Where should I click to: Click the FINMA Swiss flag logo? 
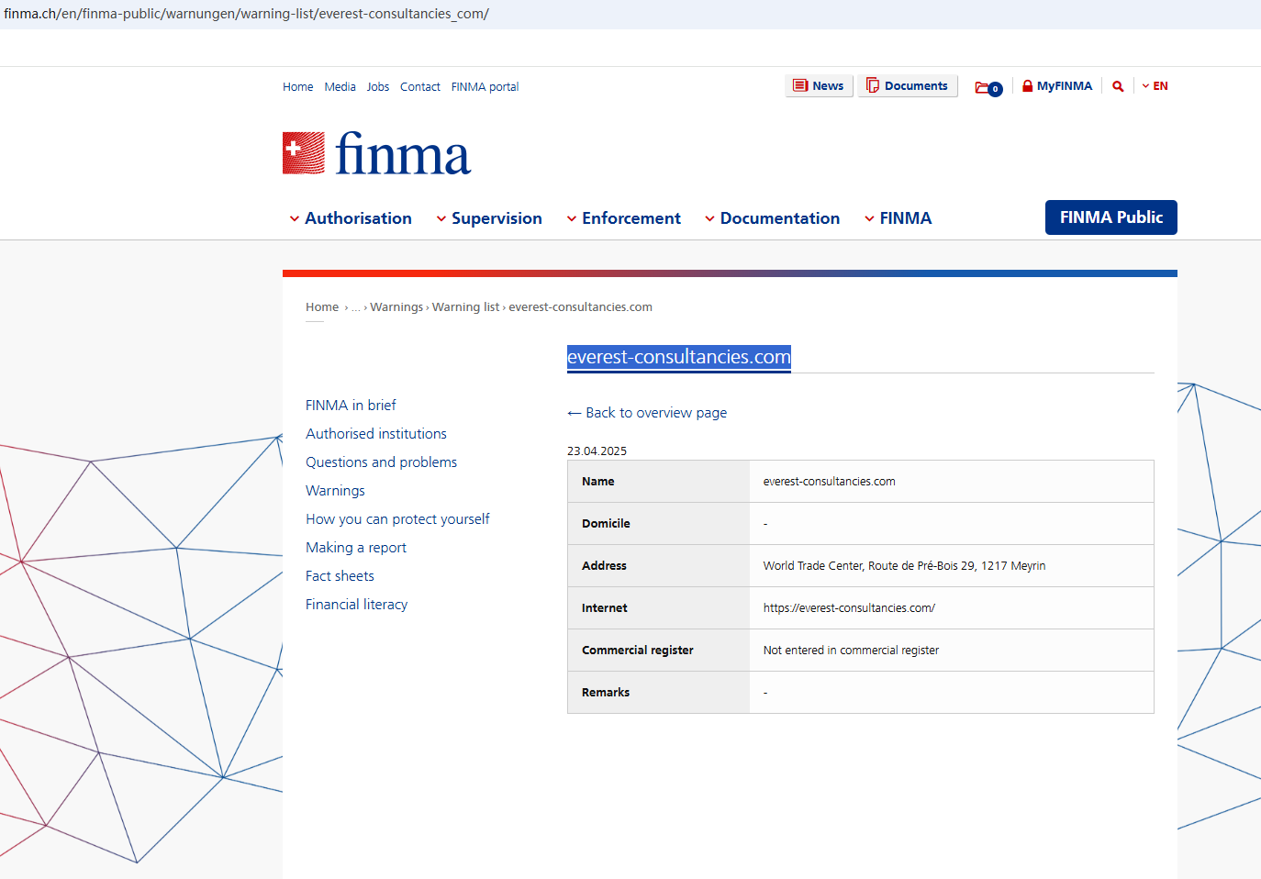point(304,153)
